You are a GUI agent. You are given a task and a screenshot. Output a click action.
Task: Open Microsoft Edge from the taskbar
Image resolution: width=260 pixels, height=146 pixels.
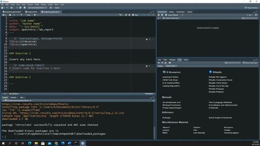coord(30,143)
